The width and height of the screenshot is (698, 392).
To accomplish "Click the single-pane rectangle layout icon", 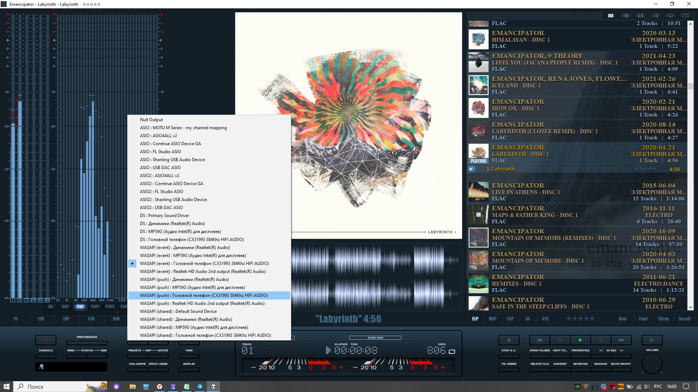I will click(x=685, y=16).
